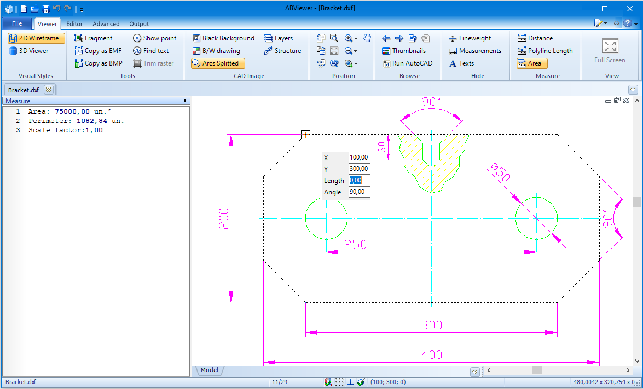Screen dimensions: 643x389
Task: Expand the 3D orbit dropdown arrow
Action: tap(356, 64)
